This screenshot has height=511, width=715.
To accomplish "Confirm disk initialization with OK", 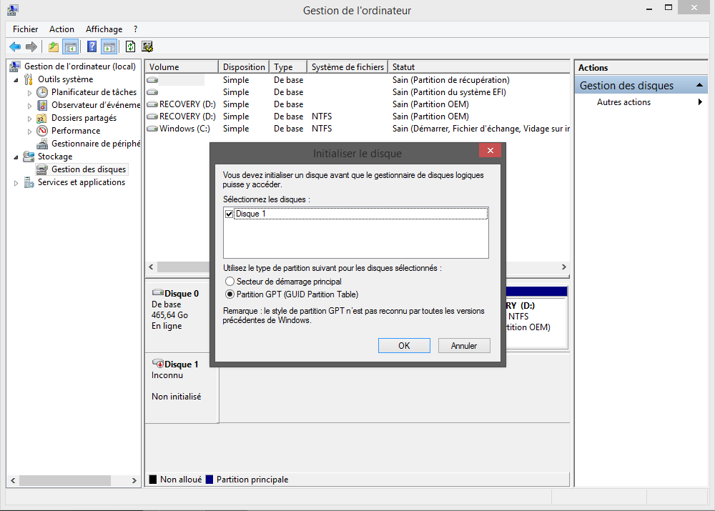I will [404, 345].
